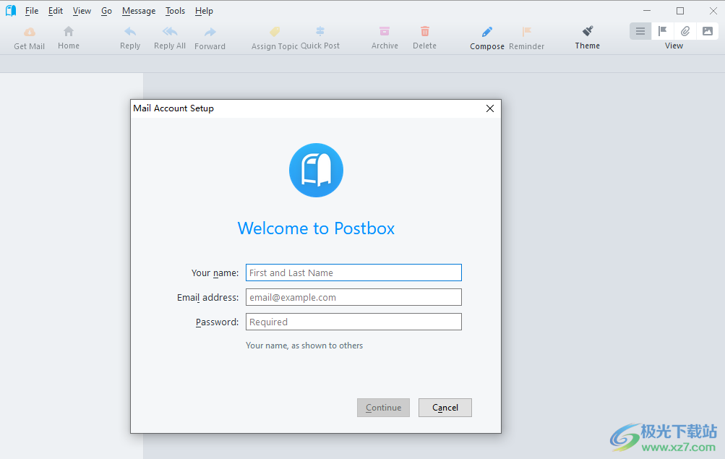Screen dimensions: 725x459
Task: Select the flagged messages view icon
Action: click(x=663, y=31)
